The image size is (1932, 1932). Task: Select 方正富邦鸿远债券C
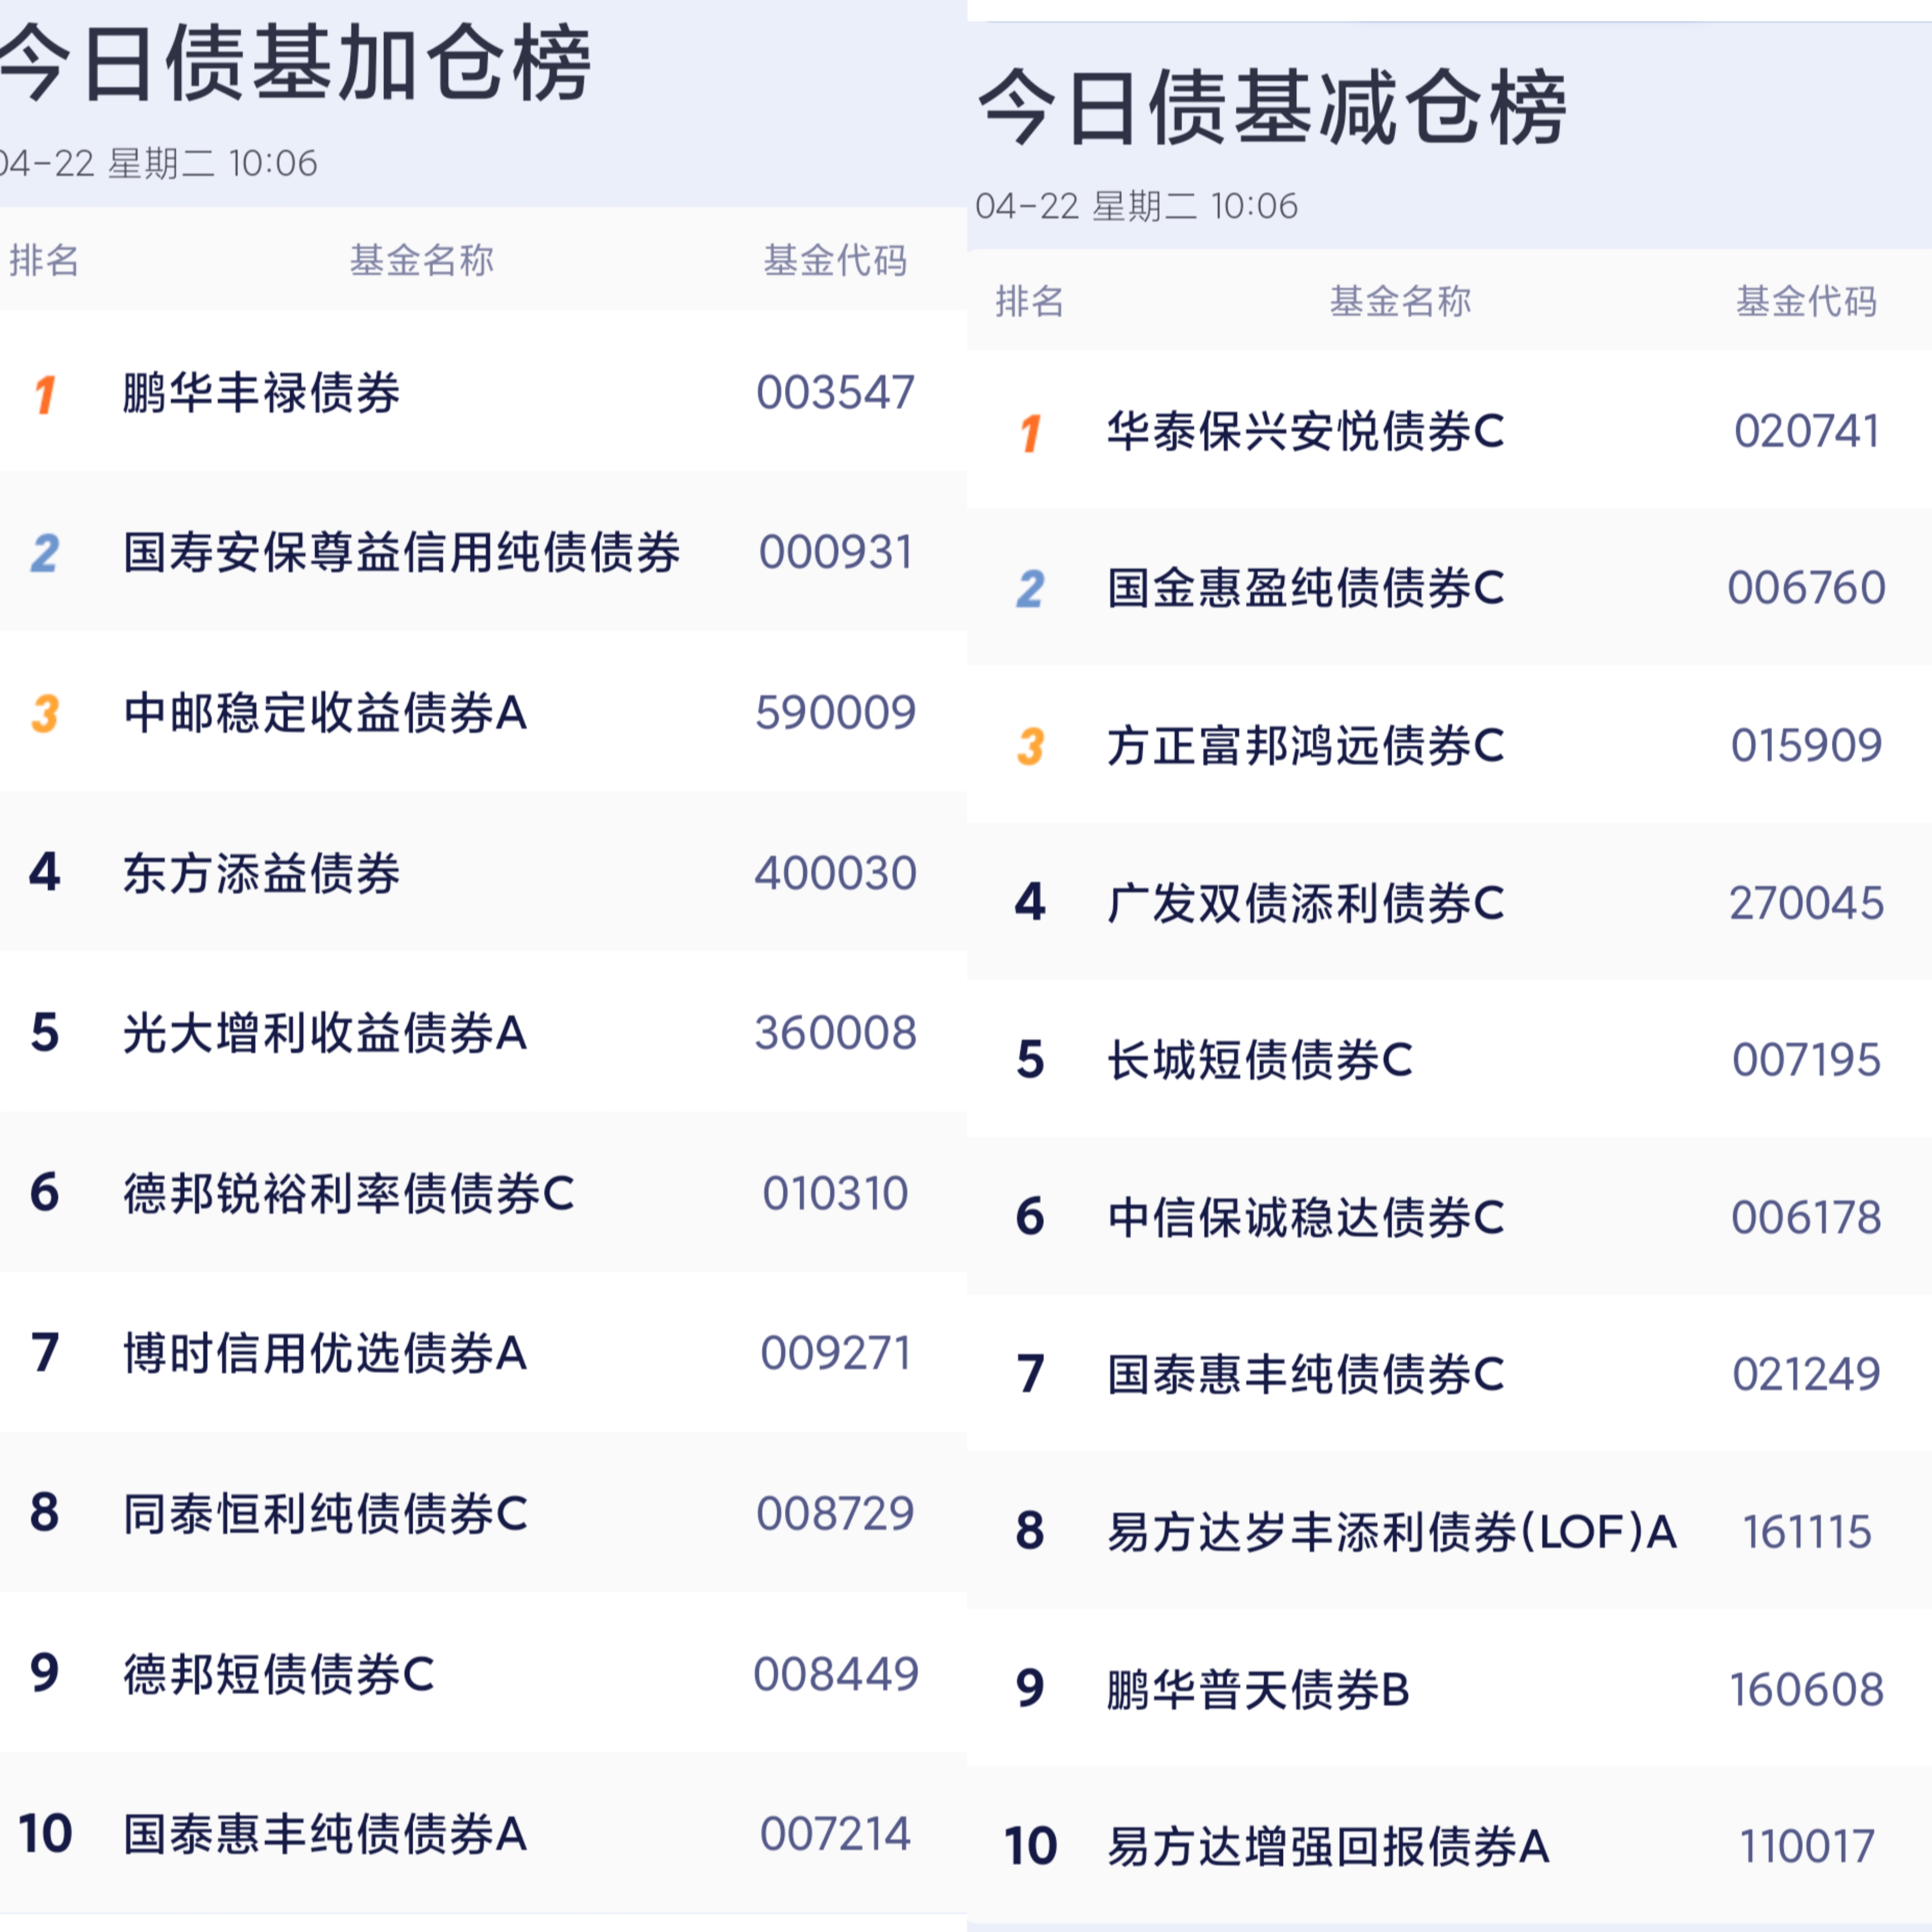(1305, 746)
